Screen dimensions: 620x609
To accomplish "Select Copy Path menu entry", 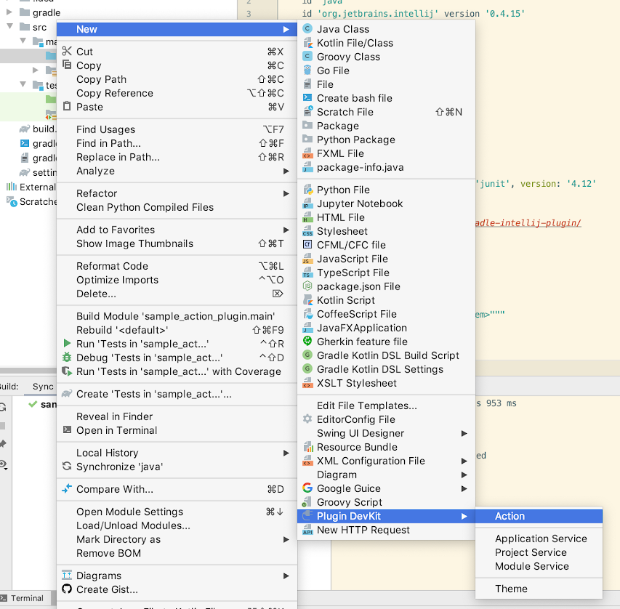I will click(x=177, y=79).
